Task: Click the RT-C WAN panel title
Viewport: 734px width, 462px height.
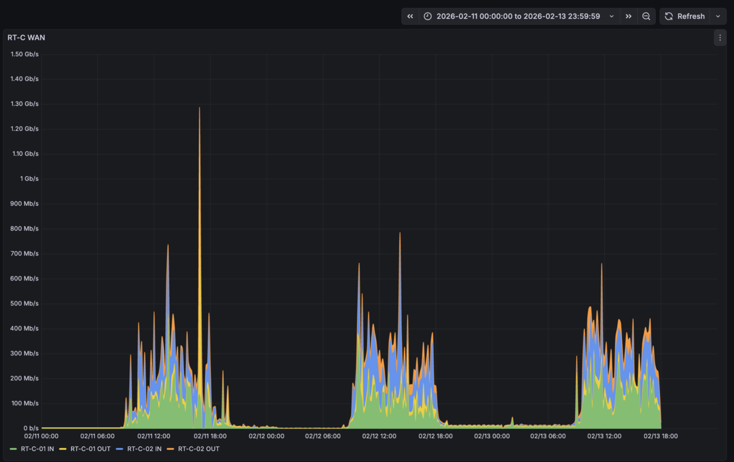Action: pyautogui.click(x=26, y=38)
